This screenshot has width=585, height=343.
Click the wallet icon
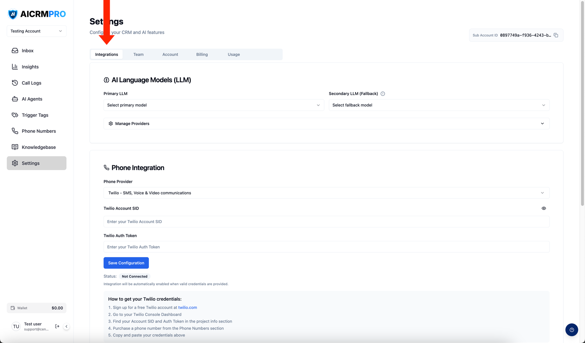(13, 308)
